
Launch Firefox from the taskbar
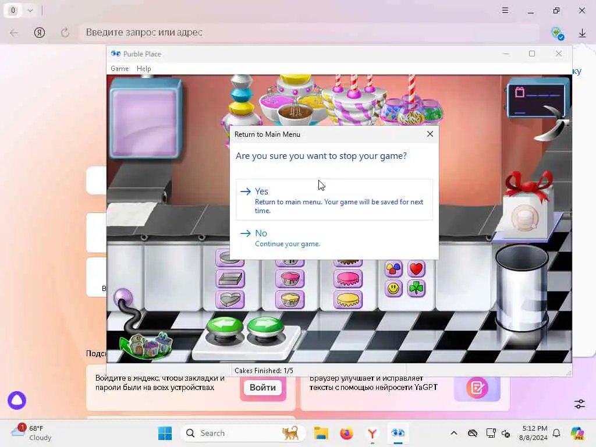pyautogui.click(x=347, y=433)
